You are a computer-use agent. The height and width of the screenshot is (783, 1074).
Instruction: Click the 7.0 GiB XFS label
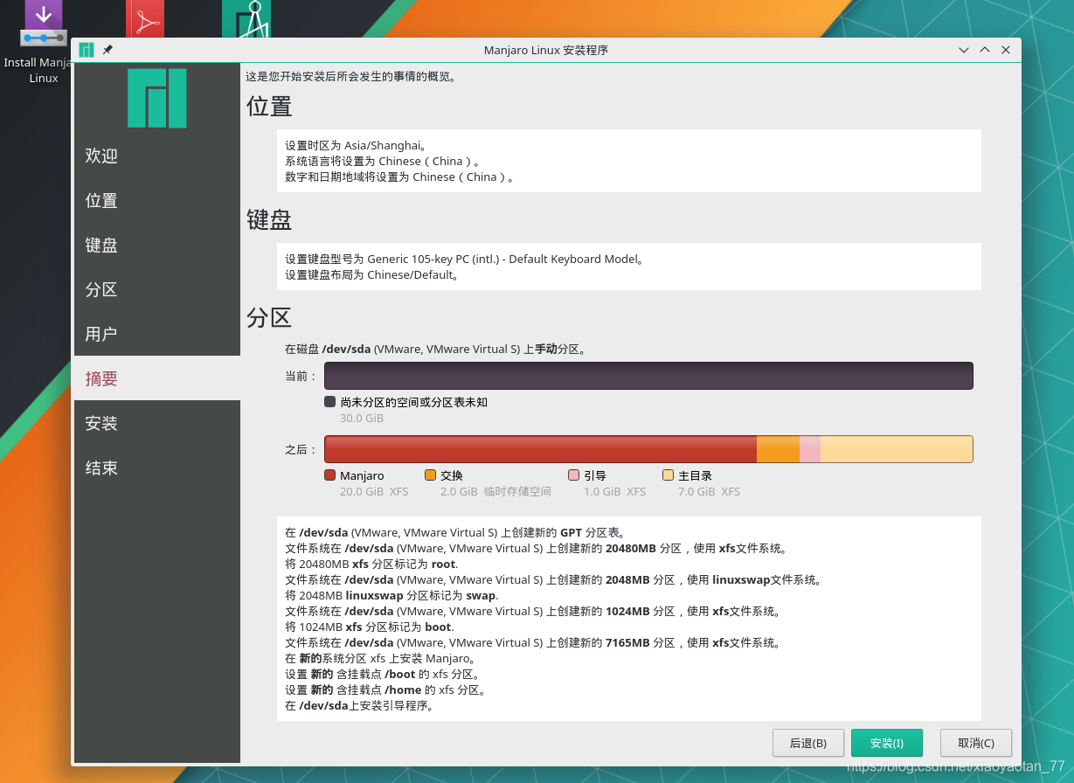709,491
